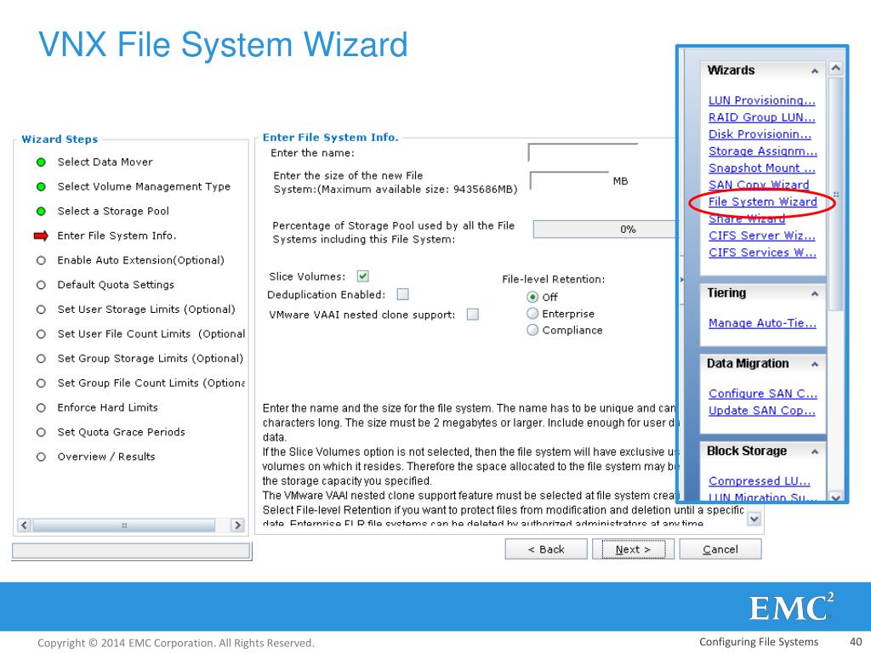Image resolution: width=871 pixels, height=653 pixels.
Task: Open the Share Wizard link
Action: [x=747, y=219]
